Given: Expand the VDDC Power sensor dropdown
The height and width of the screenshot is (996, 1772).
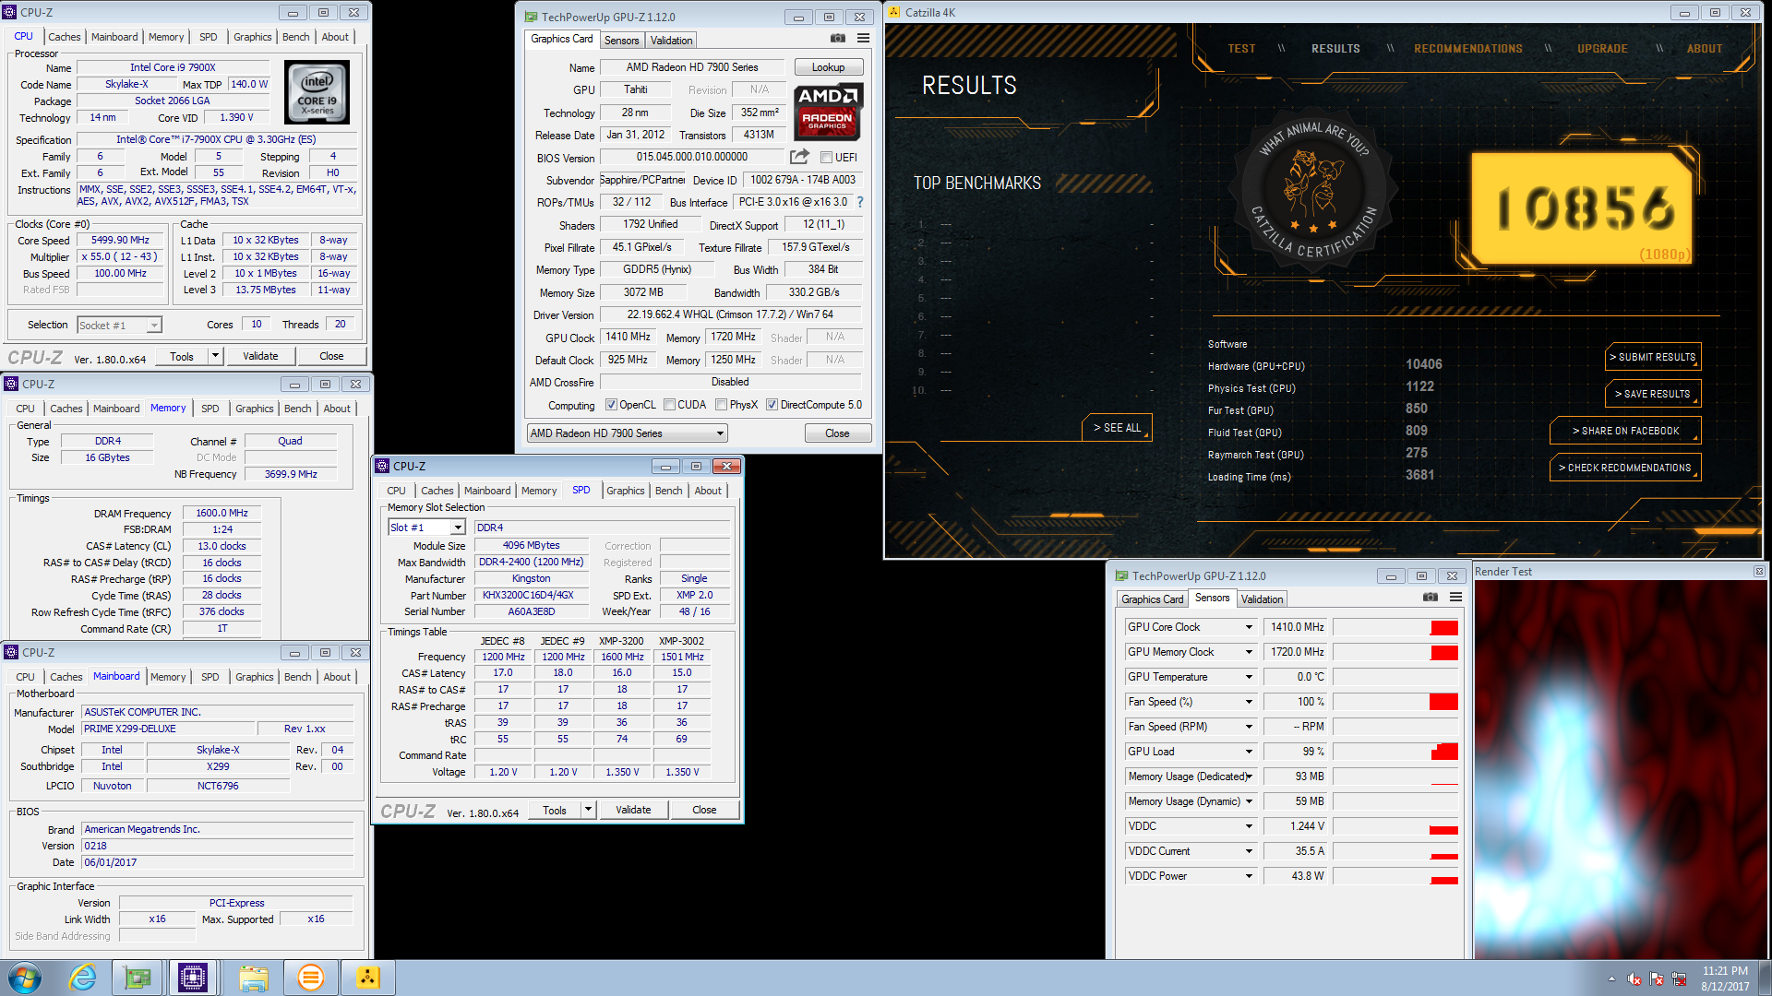Looking at the screenshot, I should [1249, 876].
